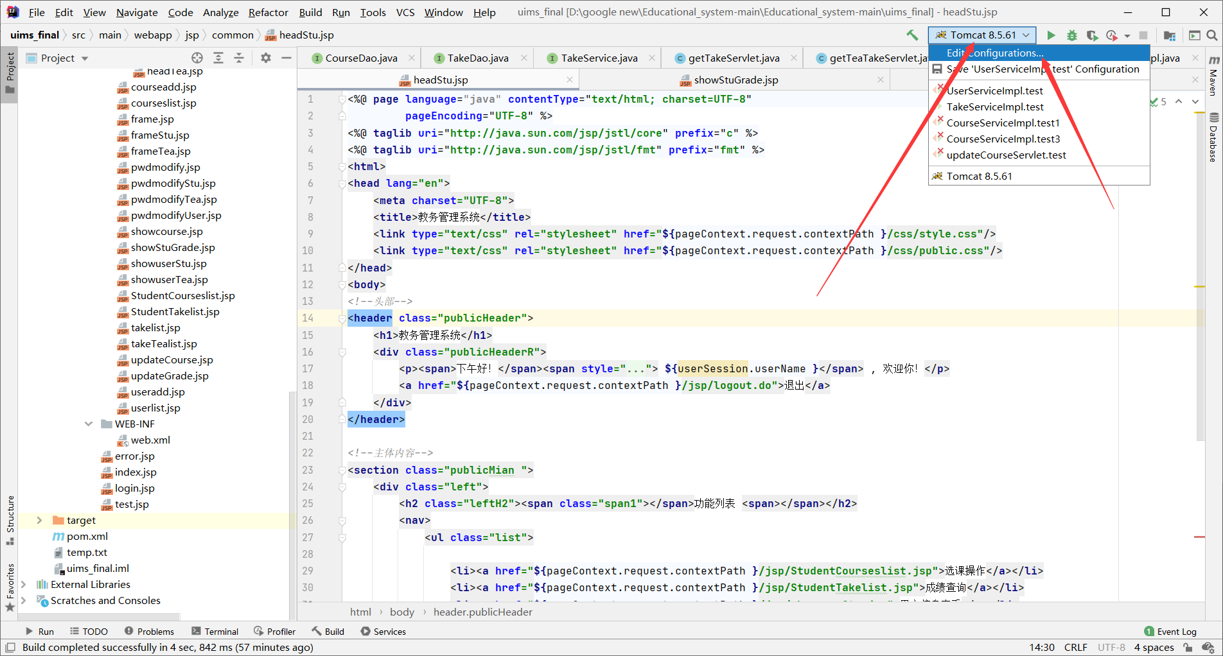Select Edit Configurations menu entry
The image size is (1223, 656).
tap(1039, 53)
